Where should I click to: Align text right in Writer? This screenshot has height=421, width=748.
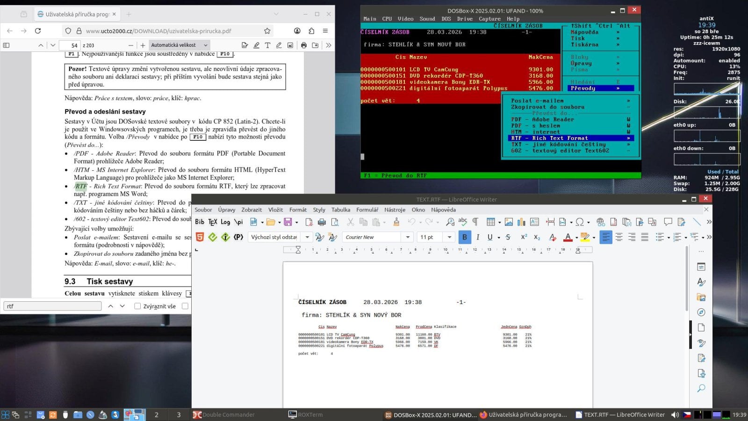click(632, 237)
